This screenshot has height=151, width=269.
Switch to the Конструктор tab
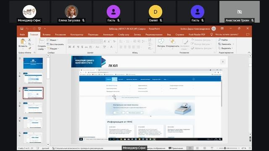[x=76, y=34]
